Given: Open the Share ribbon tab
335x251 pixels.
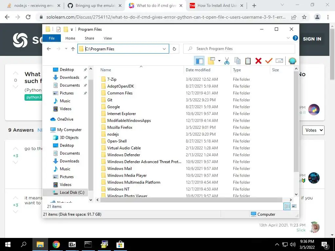Looking at the screenshot, I should [89, 38].
